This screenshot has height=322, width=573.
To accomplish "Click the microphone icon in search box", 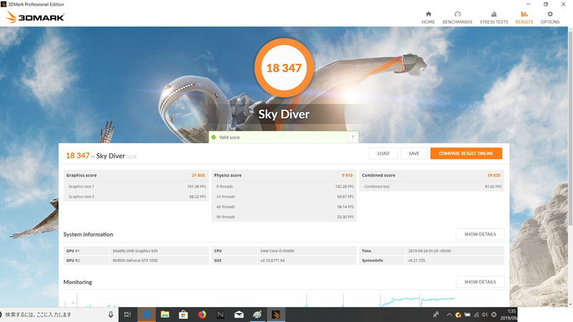I will pyautogui.click(x=111, y=314).
